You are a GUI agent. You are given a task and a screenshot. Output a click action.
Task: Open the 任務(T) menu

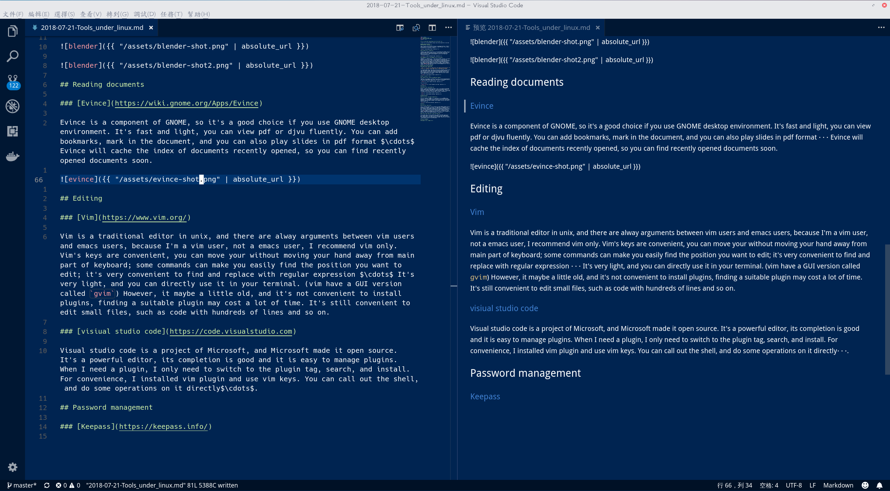[x=172, y=14]
